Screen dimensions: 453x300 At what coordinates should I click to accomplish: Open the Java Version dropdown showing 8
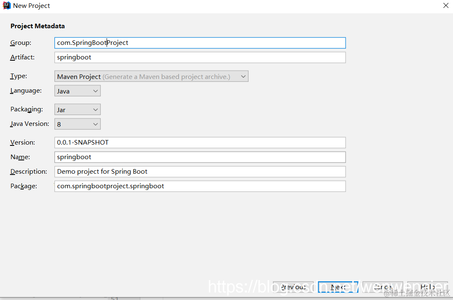[x=77, y=124]
